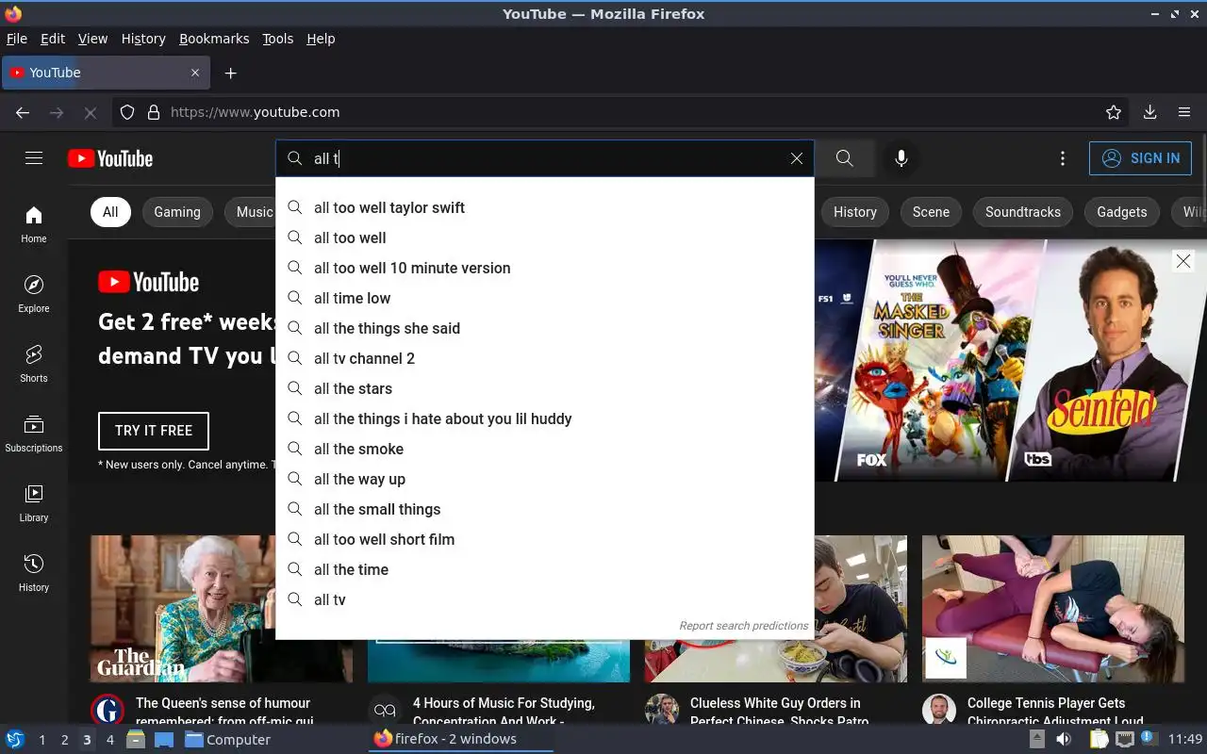Screen dimensions: 1207x754
Task: Open the YouTube hamburger guide menu
Action: [34, 158]
